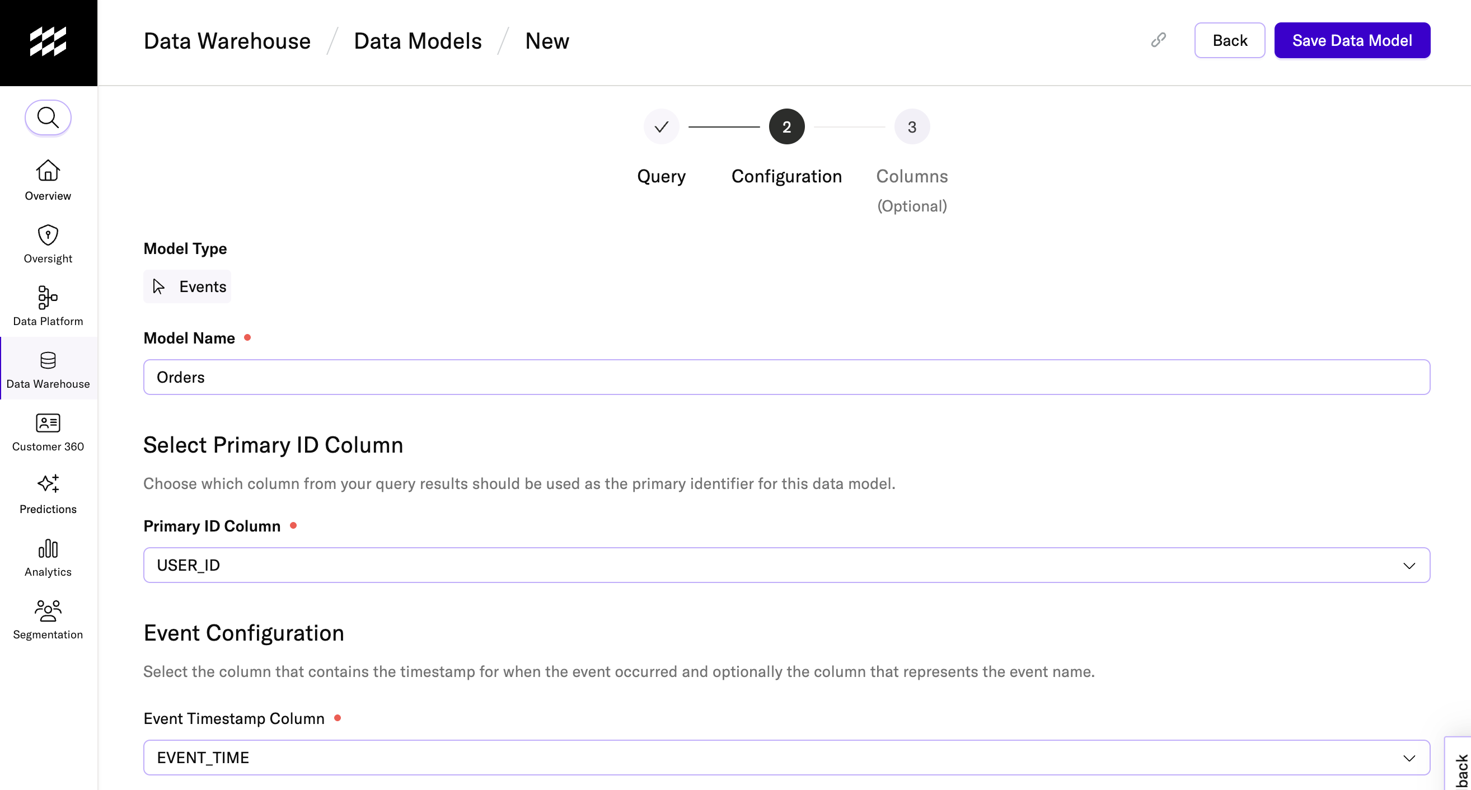
Task: Navigate to Data Models breadcrumb
Action: (418, 41)
